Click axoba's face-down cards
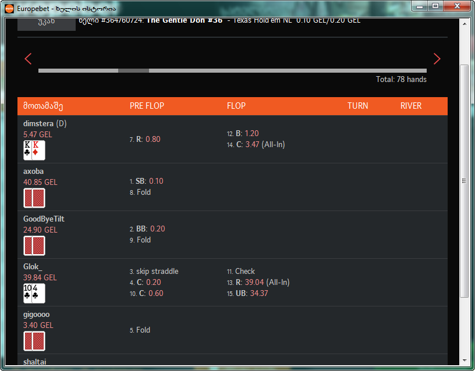 click(x=34, y=198)
